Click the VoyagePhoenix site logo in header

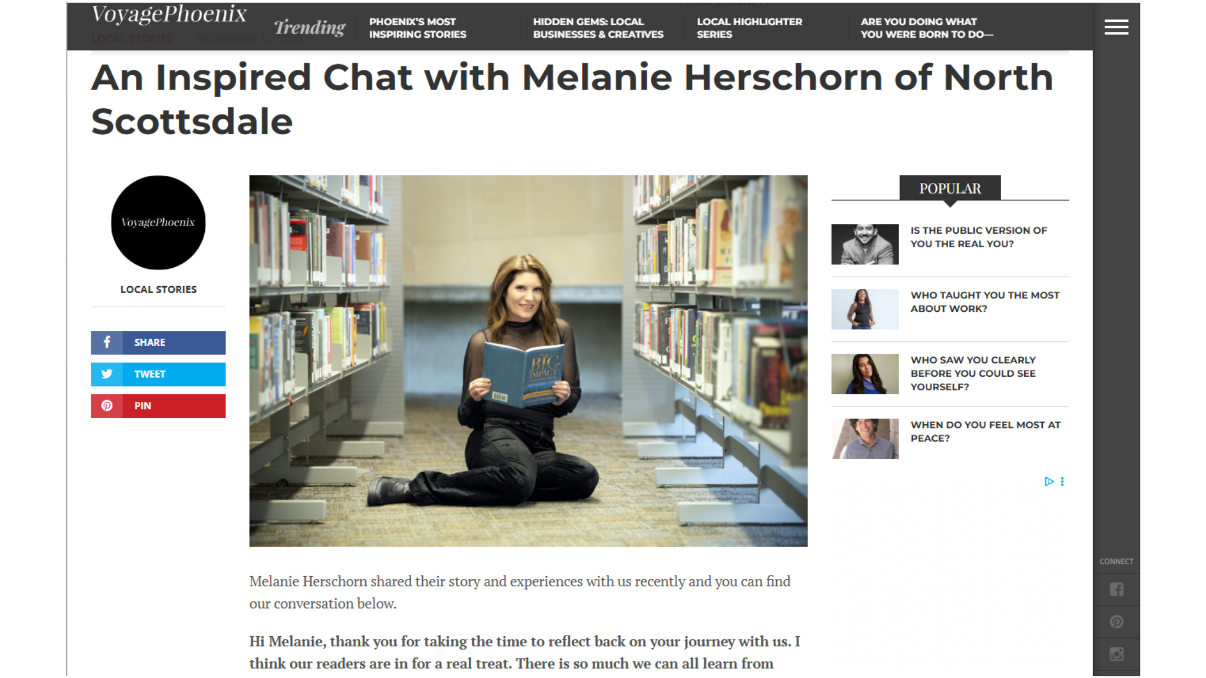point(169,14)
